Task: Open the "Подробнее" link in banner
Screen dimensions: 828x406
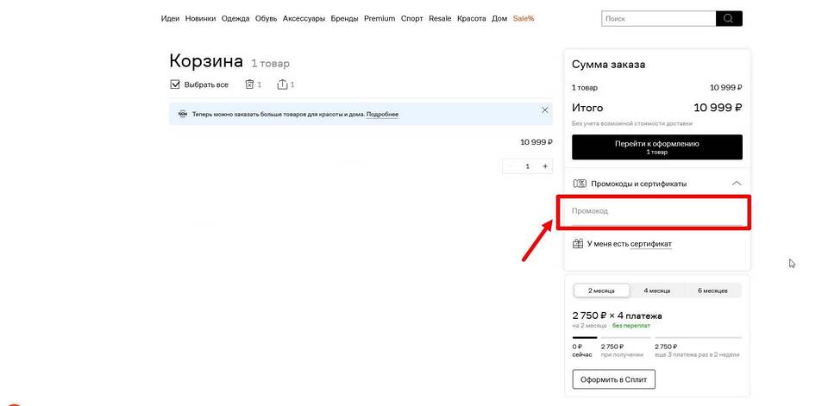Action: [x=382, y=114]
